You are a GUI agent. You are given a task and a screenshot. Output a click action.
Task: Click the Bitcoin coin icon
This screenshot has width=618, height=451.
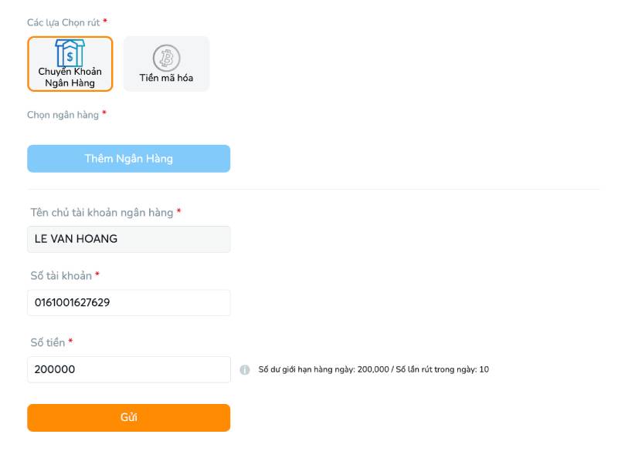click(166, 58)
